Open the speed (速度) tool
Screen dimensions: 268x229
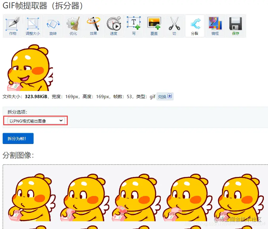114,26
